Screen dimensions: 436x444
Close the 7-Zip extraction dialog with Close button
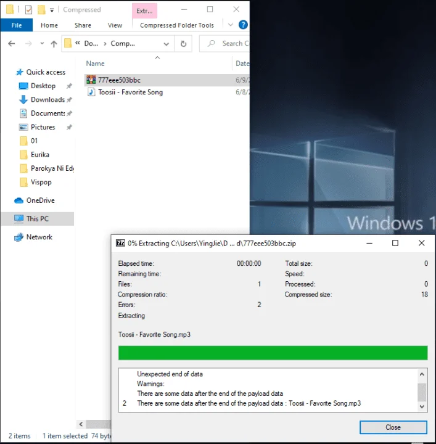click(x=393, y=427)
